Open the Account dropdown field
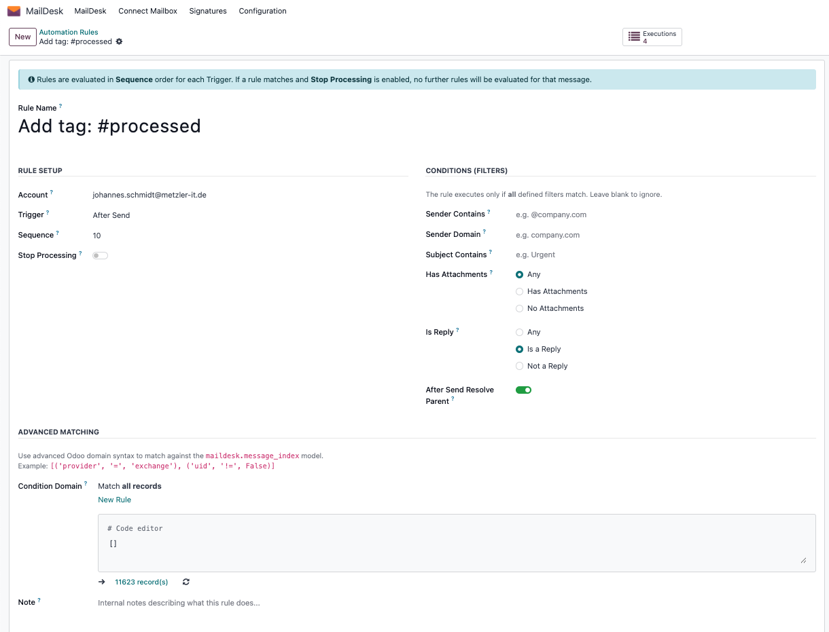Image resolution: width=829 pixels, height=632 pixels. (x=250, y=195)
